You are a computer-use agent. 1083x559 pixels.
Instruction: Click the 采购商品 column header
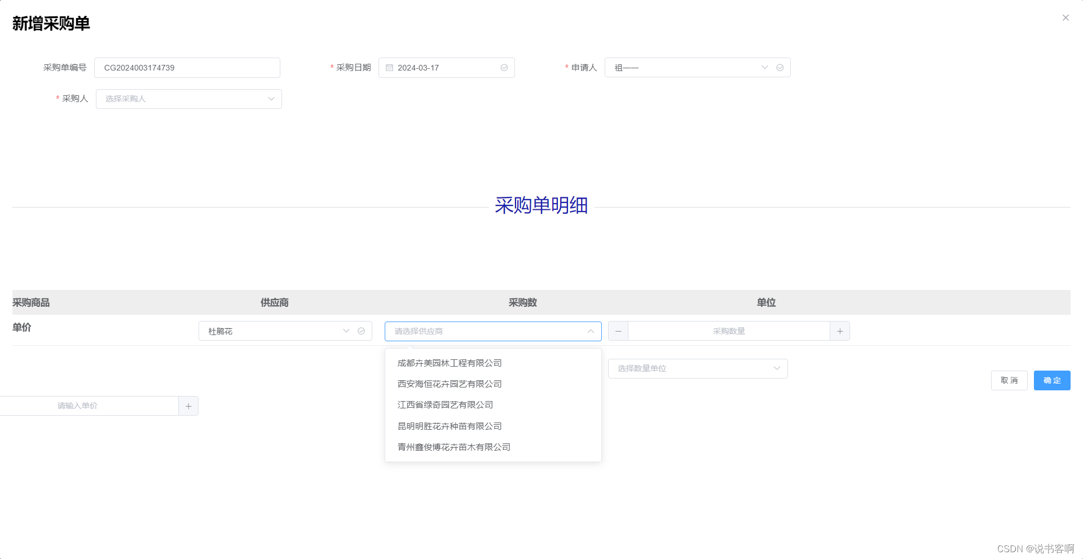pos(31,303)
